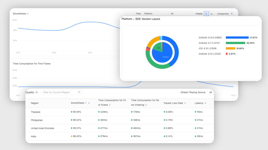Click the 41.61% percentage label

pyautogui.click(x=253, y=37)
